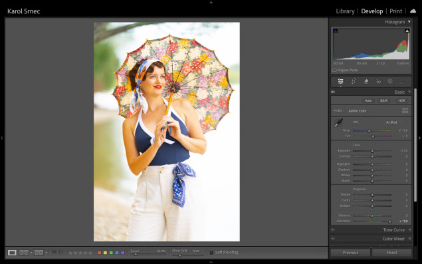Switch to Reference view mode
422x264 pixels.
click(x=24, y=253)
